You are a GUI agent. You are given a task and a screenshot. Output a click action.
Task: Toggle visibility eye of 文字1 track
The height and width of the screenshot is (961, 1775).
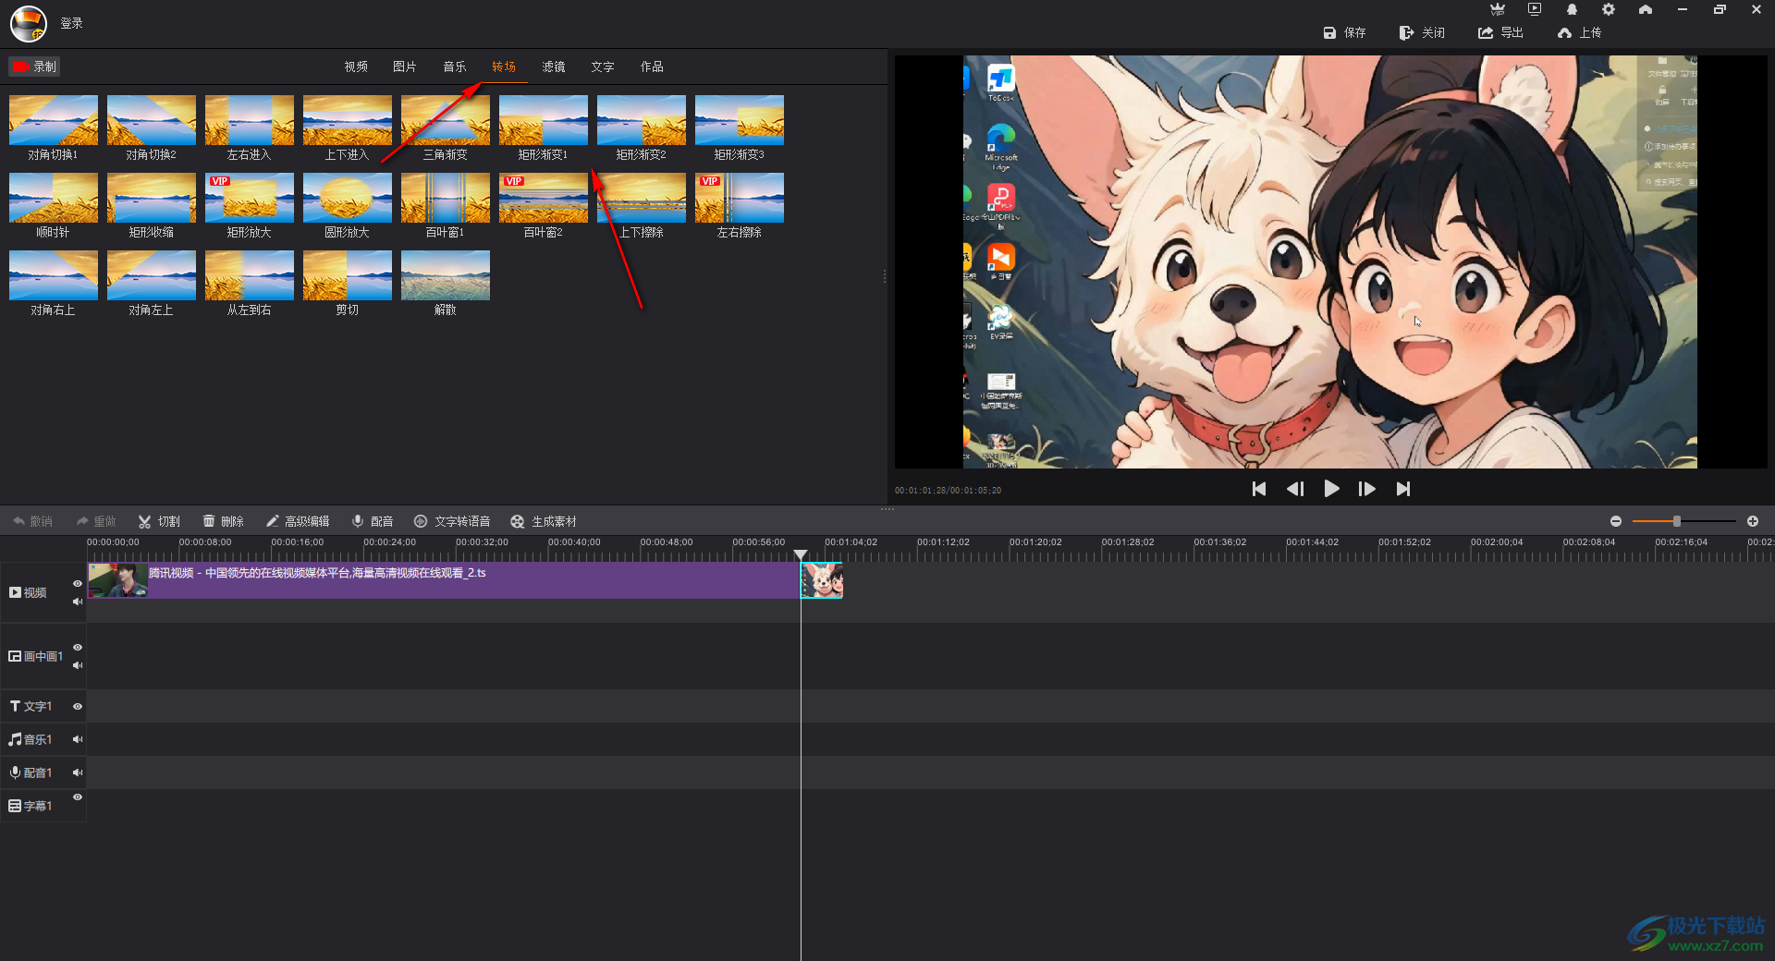click(x=78, y=706)
